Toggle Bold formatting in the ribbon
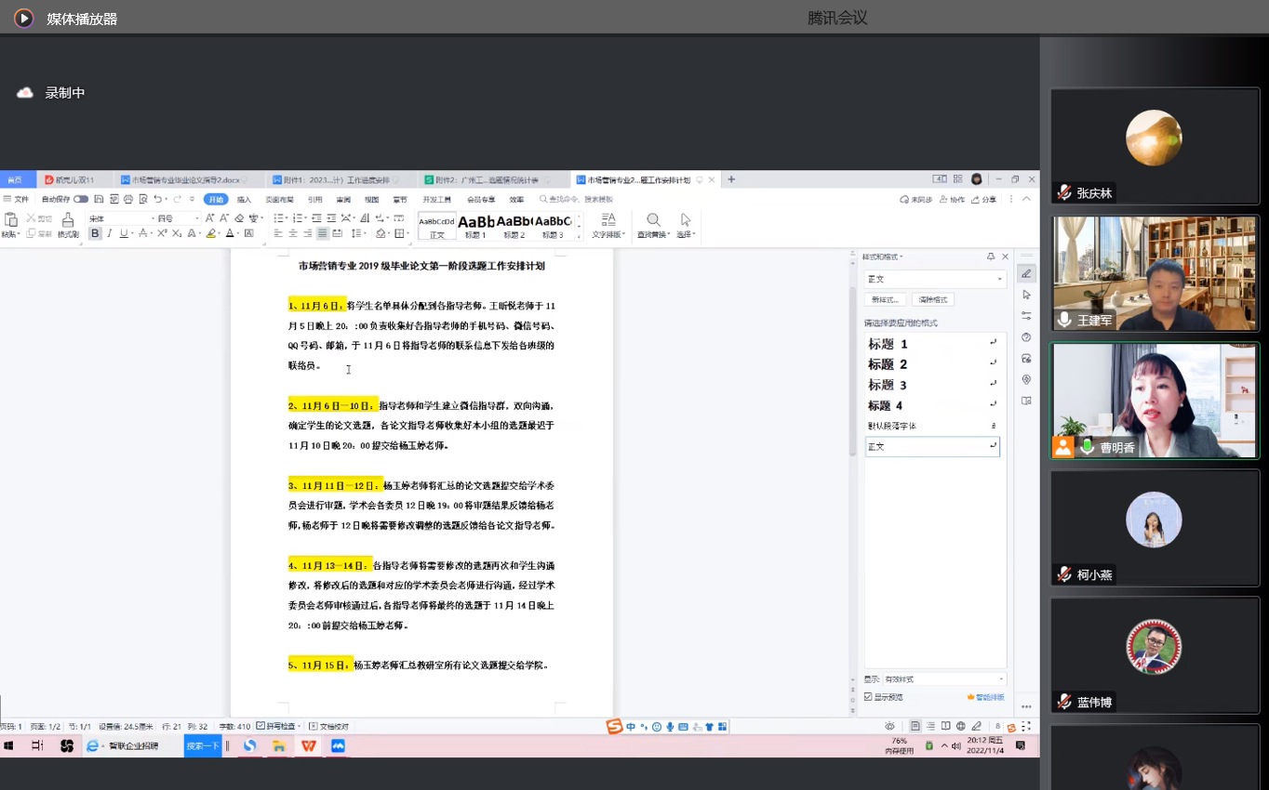The width and height of the screenshot is (1269, 790). [x=95, y=233]
